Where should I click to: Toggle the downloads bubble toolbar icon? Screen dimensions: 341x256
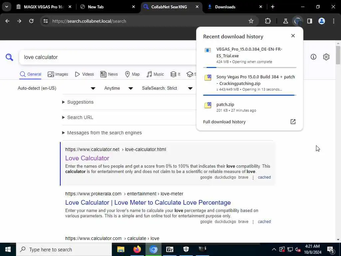click(x=297, y=21)
